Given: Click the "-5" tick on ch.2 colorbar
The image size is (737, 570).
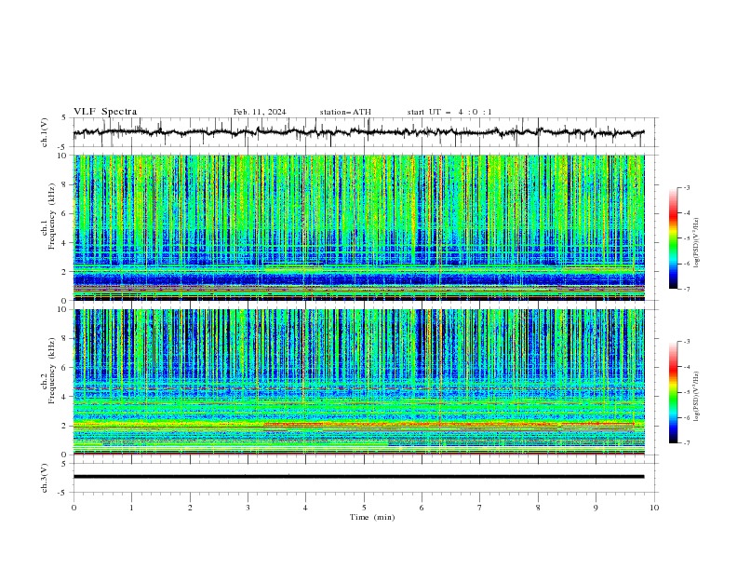Looking at the screenshot, I should coord(686,392).
